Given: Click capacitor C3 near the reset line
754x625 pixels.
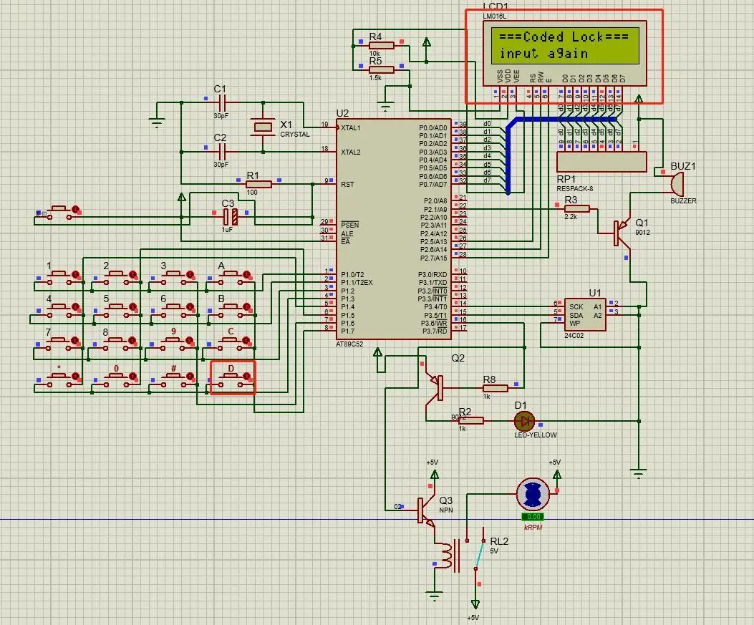Looking at the screenshot, I should tap(229, 214).
